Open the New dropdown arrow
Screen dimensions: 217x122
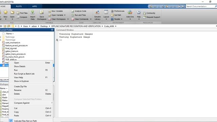5,19
